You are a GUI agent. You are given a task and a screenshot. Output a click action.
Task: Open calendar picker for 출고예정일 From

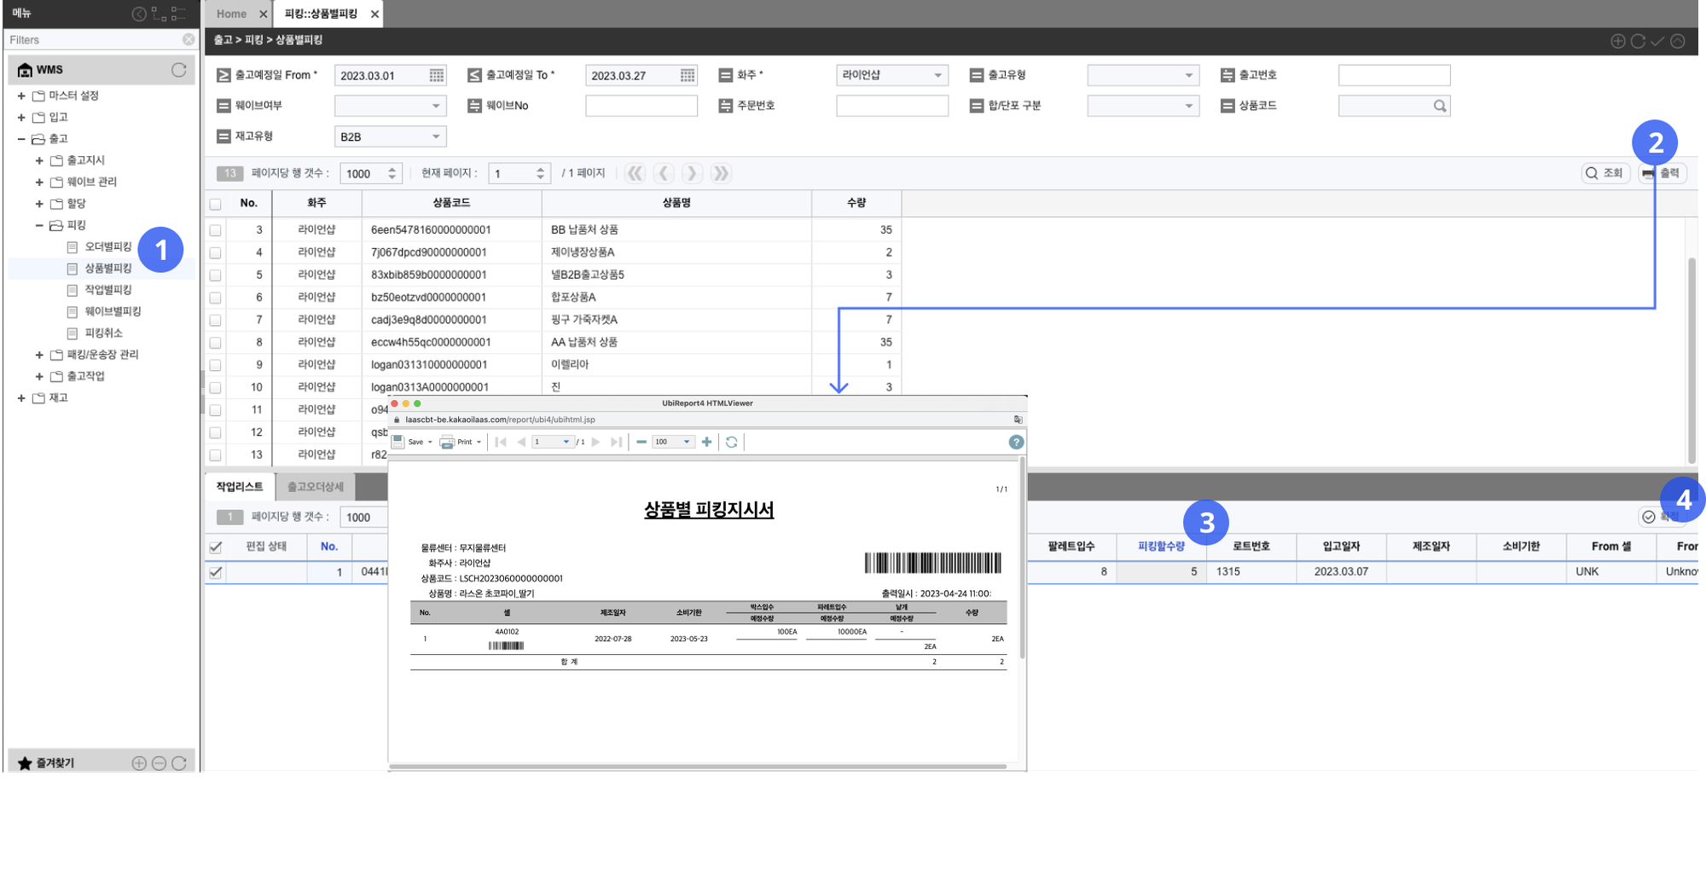(436, 76)
